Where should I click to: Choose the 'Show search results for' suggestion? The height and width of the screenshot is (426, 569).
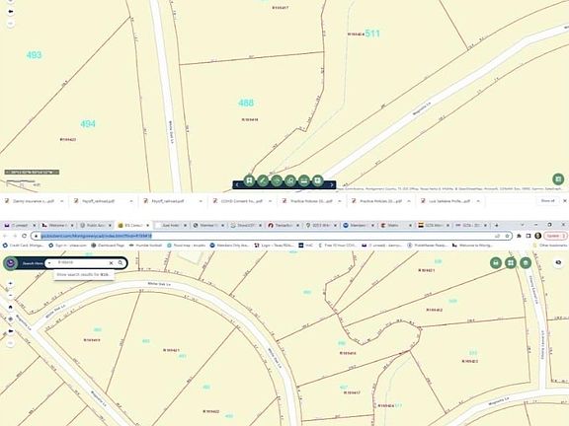(83, 274)
